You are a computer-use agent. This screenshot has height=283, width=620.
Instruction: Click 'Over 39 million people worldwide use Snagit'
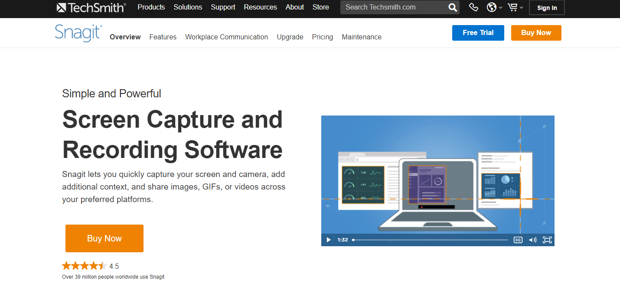(114, 277)
